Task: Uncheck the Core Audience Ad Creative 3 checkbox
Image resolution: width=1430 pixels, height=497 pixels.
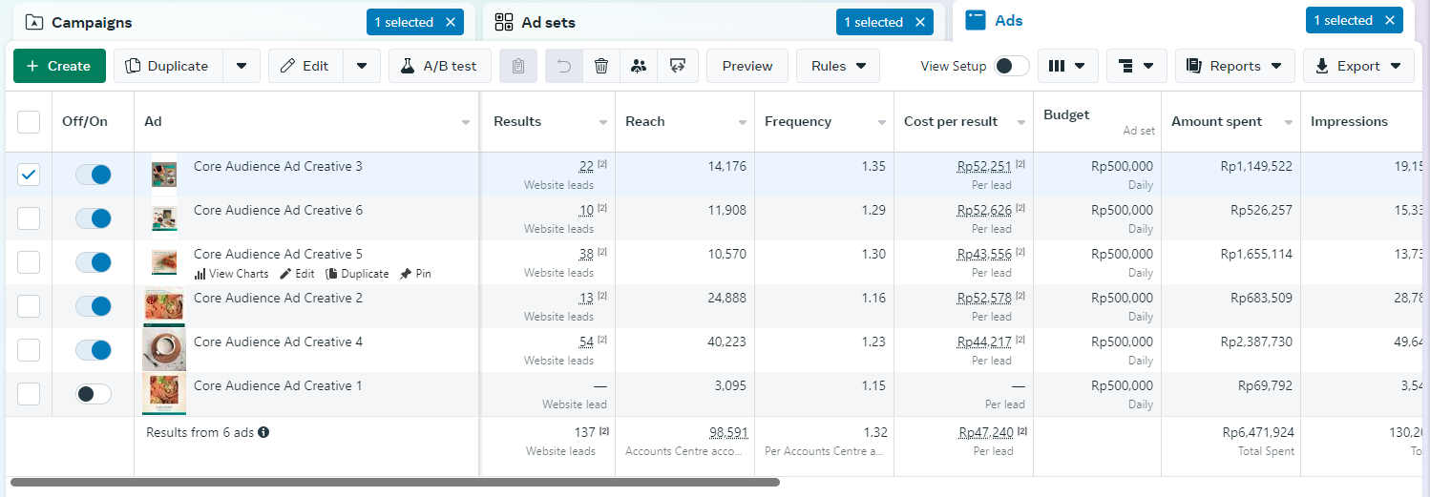Action: 29,175
